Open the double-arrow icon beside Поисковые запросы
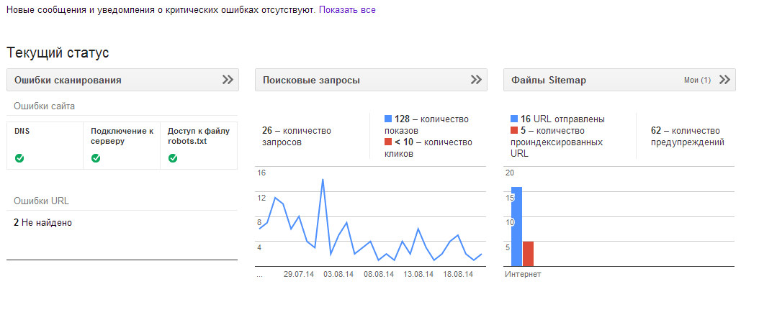 point(476,80)
